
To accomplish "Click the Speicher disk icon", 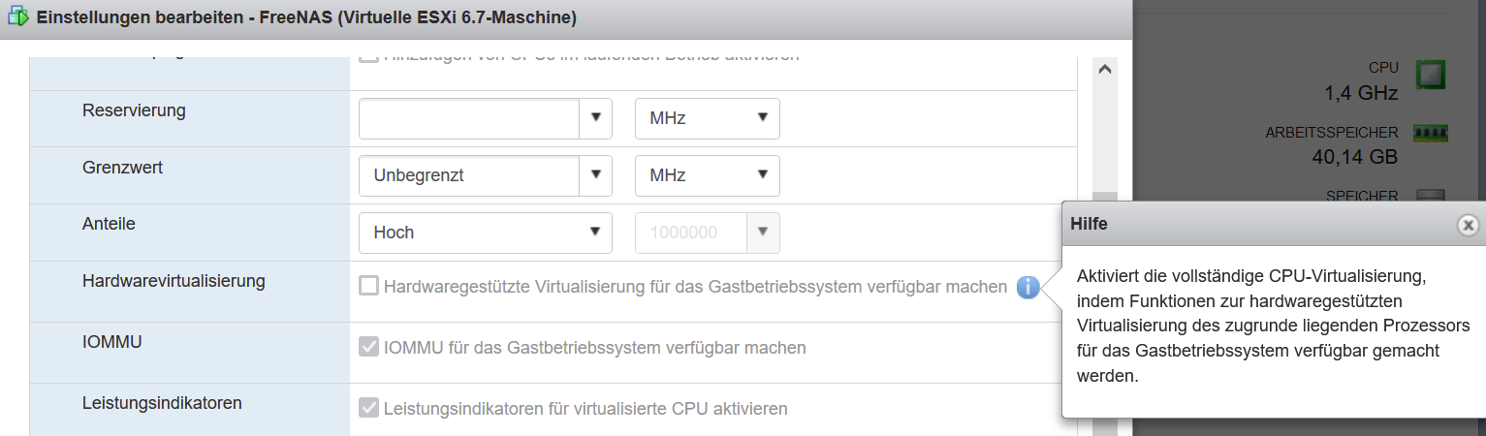I will (1431, 196).
